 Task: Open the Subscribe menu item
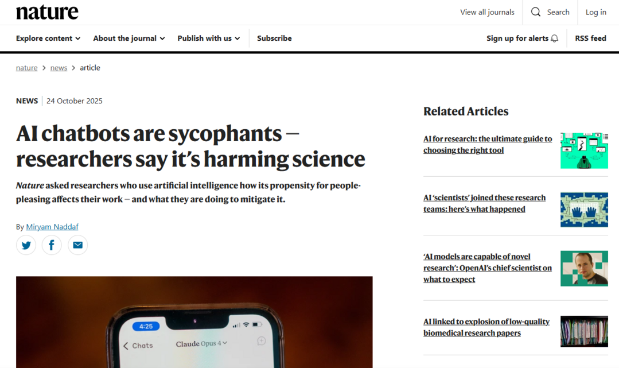(274, 38)
